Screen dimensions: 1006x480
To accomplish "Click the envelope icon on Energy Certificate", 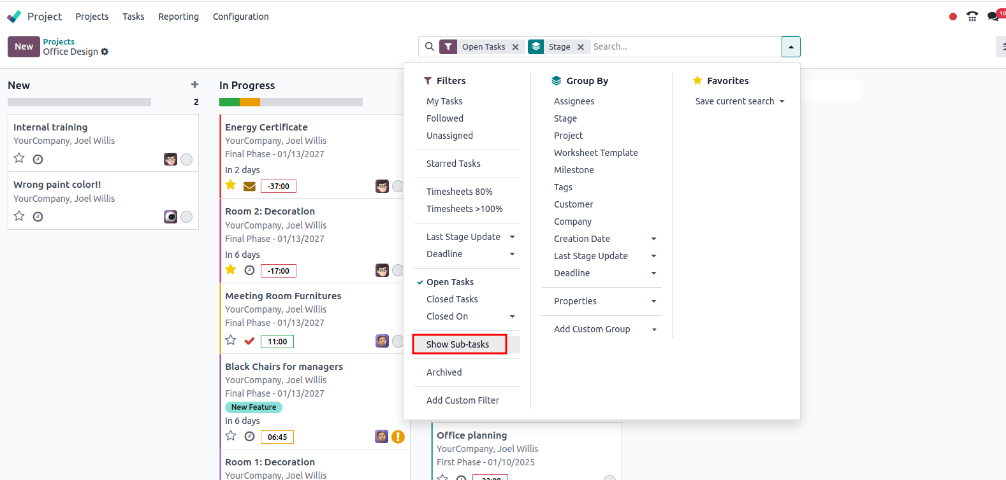I will pyautogui.click(x=249, y=187).
